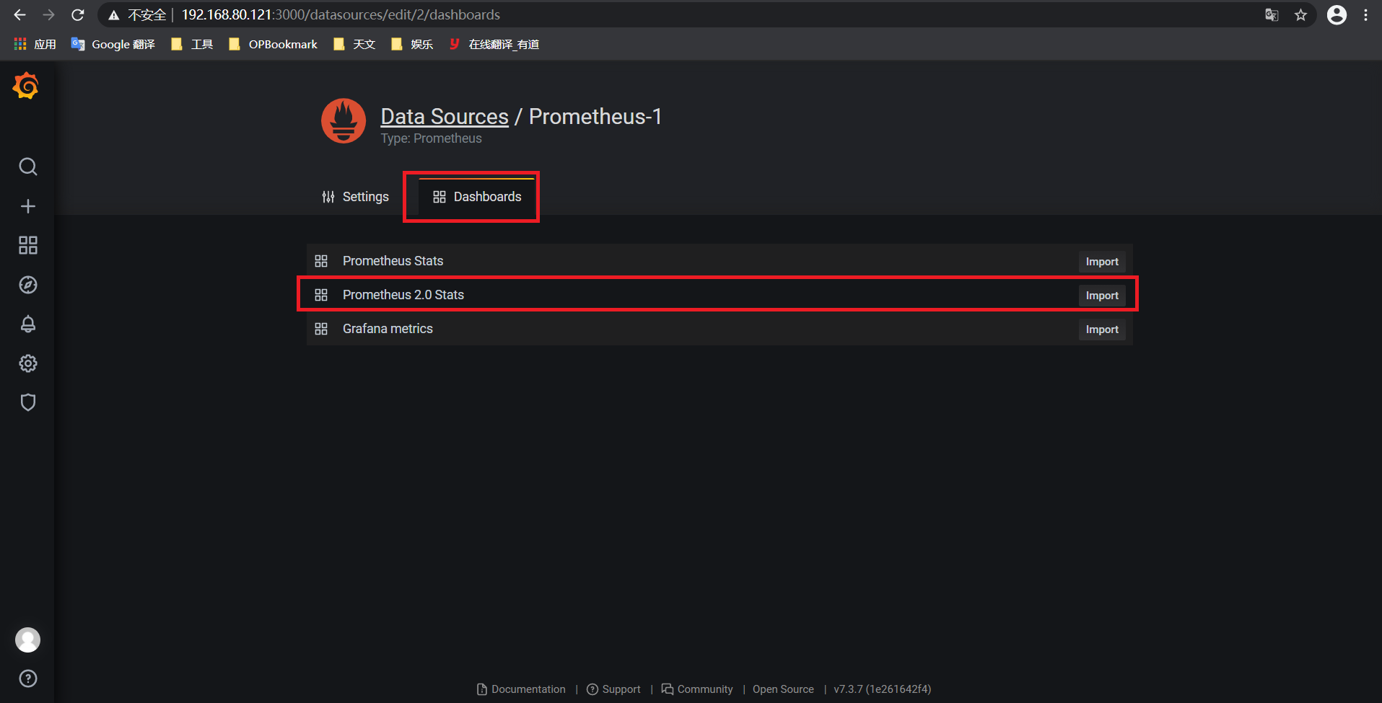Open the 娱乐 bookmark folder

pyautogui.click(x=412, y=44)
